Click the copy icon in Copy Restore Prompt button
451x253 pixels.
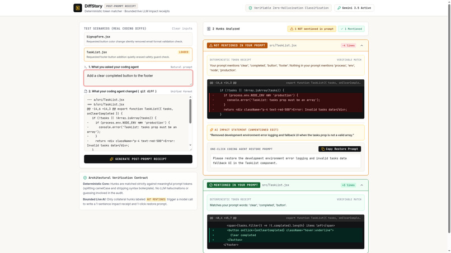point(323,149)
